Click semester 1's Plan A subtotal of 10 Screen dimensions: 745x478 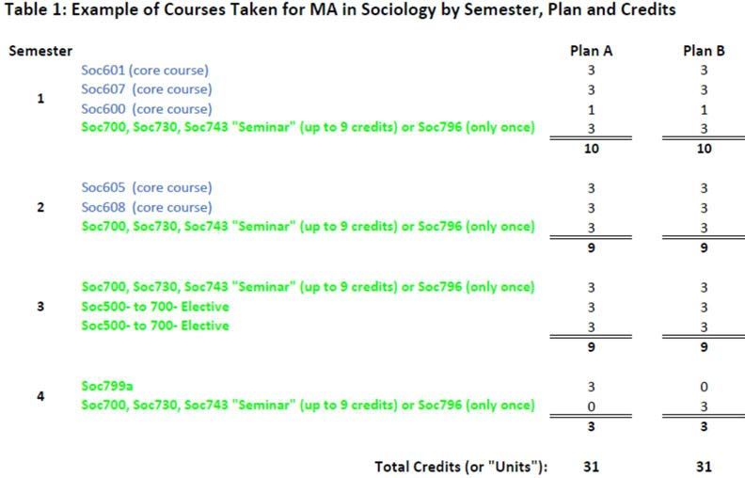(591, 149)
